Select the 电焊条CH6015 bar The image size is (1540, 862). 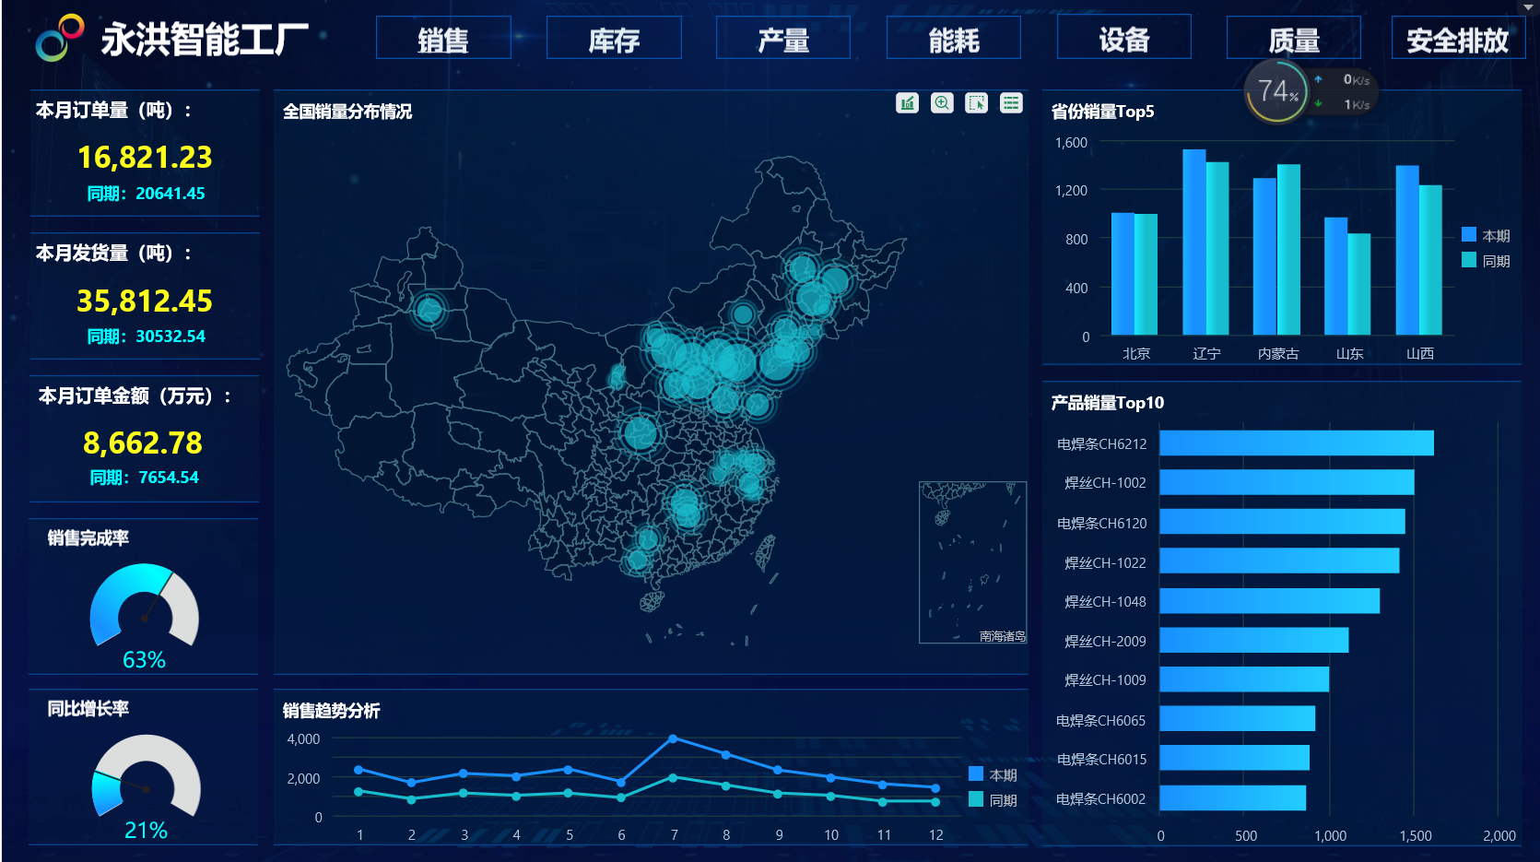coord(1234,758)
